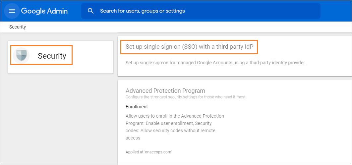Click the word 'access' in Enrollment description
The image size is (352, 165).
pos(133,138)
